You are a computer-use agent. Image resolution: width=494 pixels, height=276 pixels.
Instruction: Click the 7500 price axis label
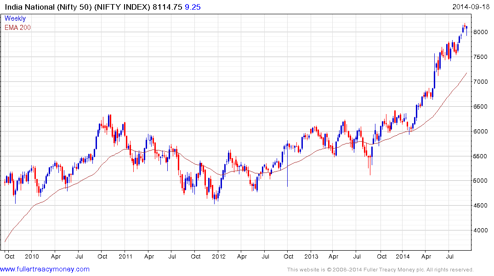click(481, 57)
